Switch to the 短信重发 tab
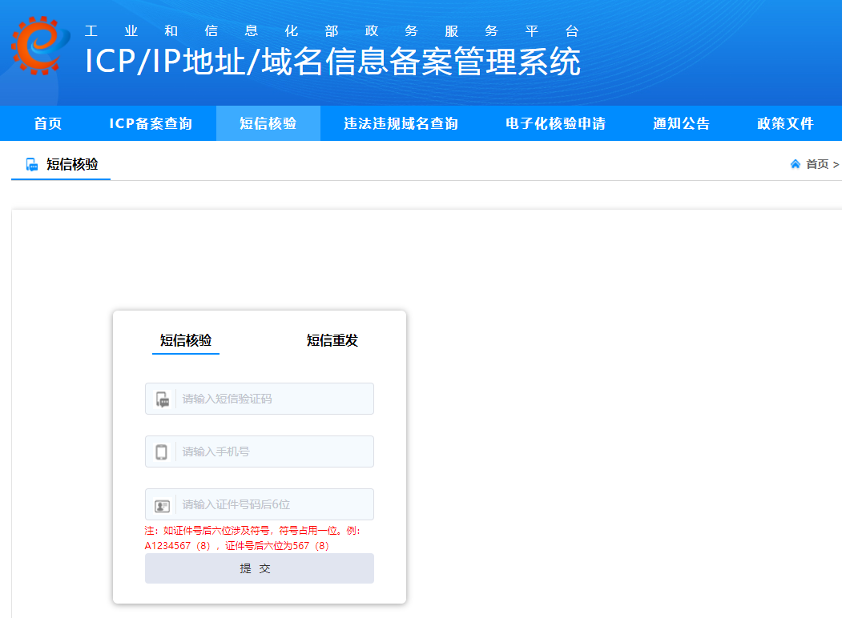This screenshot has height=618, width=842. coord(332,341)
